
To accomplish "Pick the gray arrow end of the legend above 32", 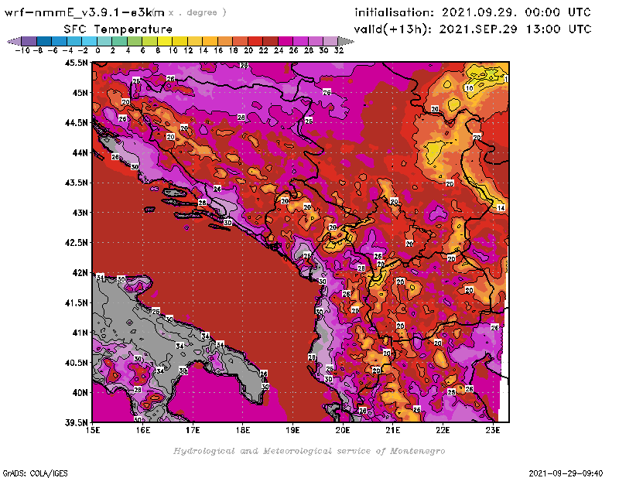I will click(346, 41).
